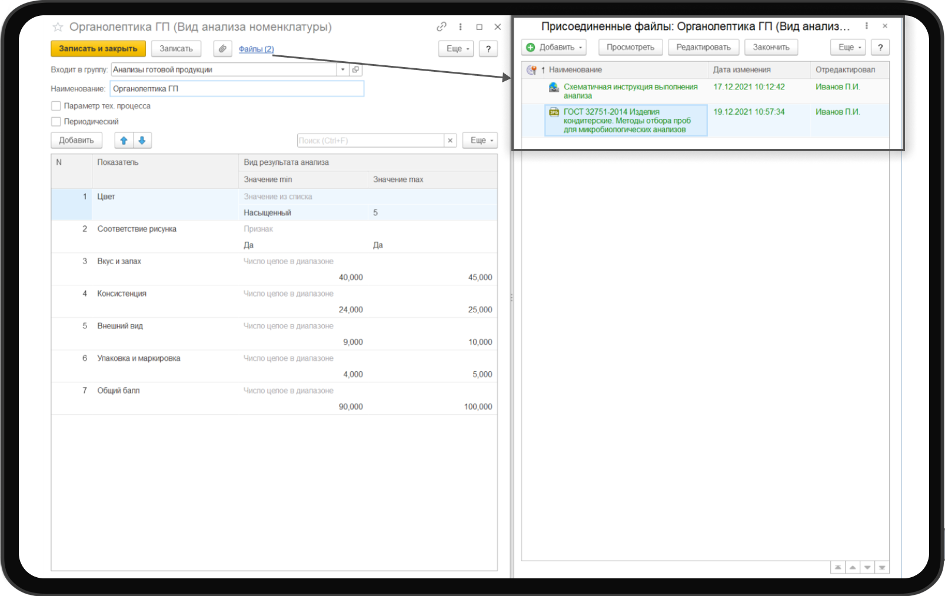Image resolution: width=945 pixels, height=596 pixels.
Task: Click the date 17.12.2021 10:12:42
Action: [749, 87]
